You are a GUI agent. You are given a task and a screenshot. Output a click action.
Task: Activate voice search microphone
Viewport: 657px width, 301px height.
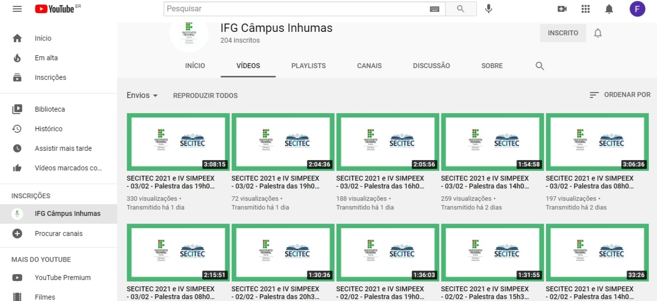pos(488,9)
